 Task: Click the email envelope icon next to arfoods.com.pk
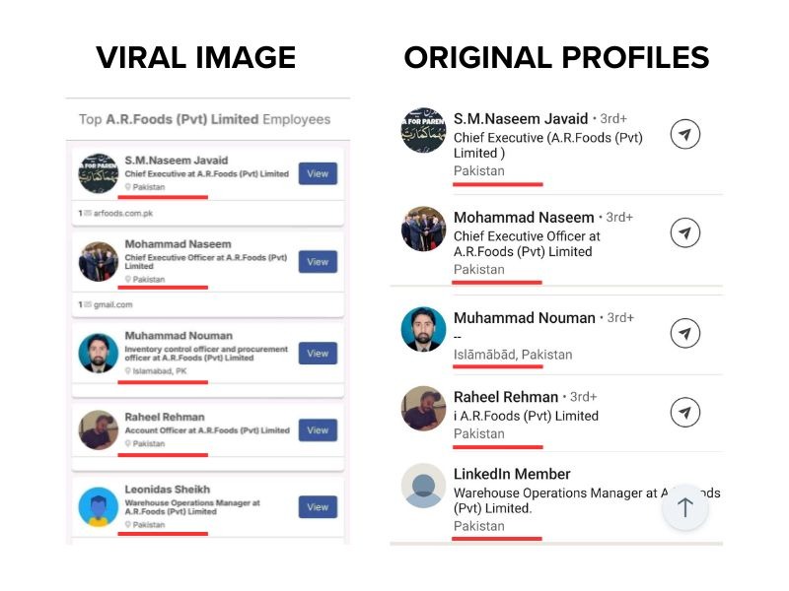point(87,213)
